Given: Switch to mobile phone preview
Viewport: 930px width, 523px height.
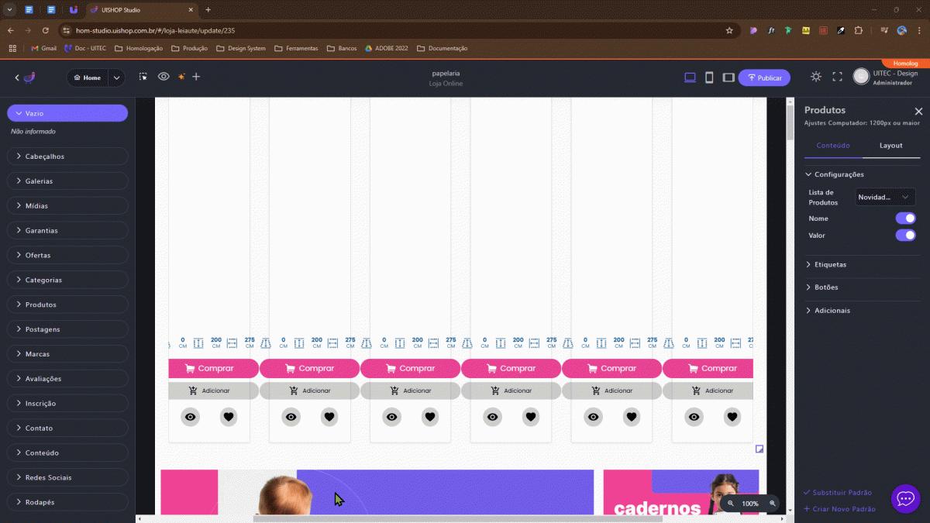Looking at the screenshot, I should coord(709,77).
